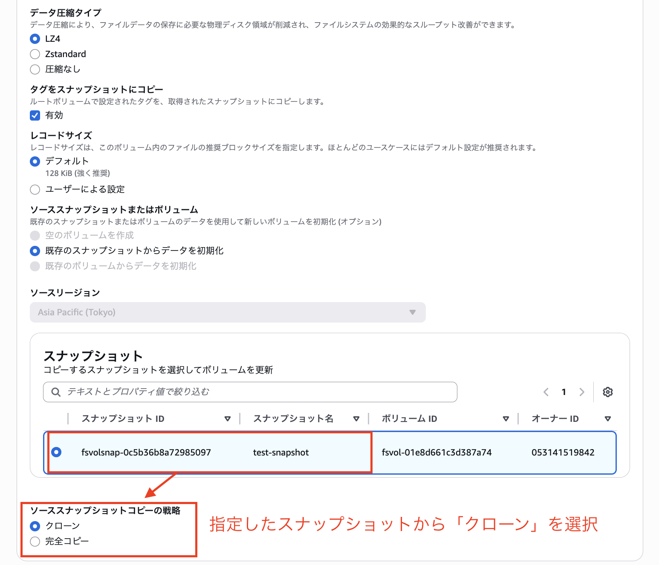The image size is (659, 565).
Task: Click the オーナー ID column header
Action: coord(555,419)
